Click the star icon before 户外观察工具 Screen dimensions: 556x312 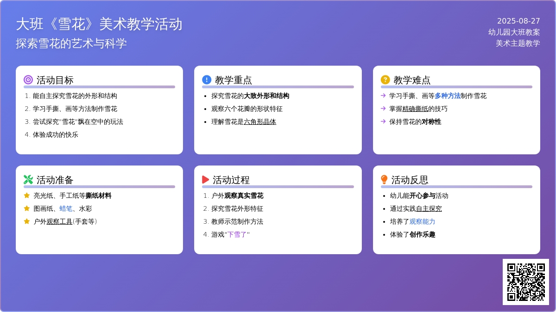(27, 221)
